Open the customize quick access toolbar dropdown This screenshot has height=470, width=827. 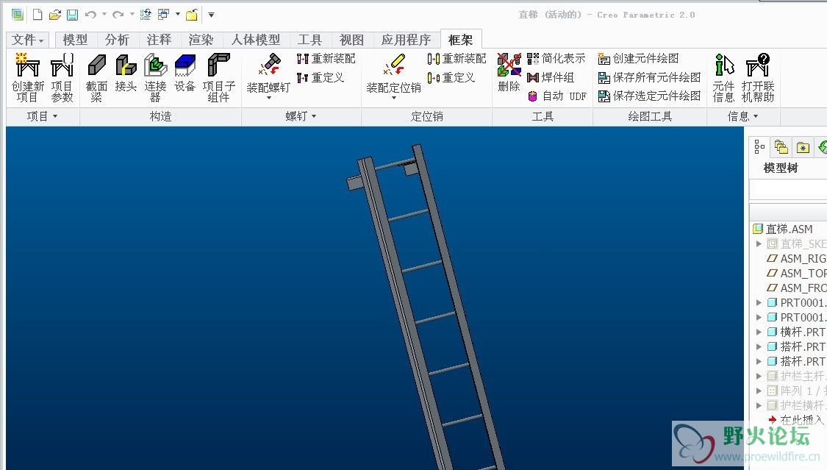(211, 15)
